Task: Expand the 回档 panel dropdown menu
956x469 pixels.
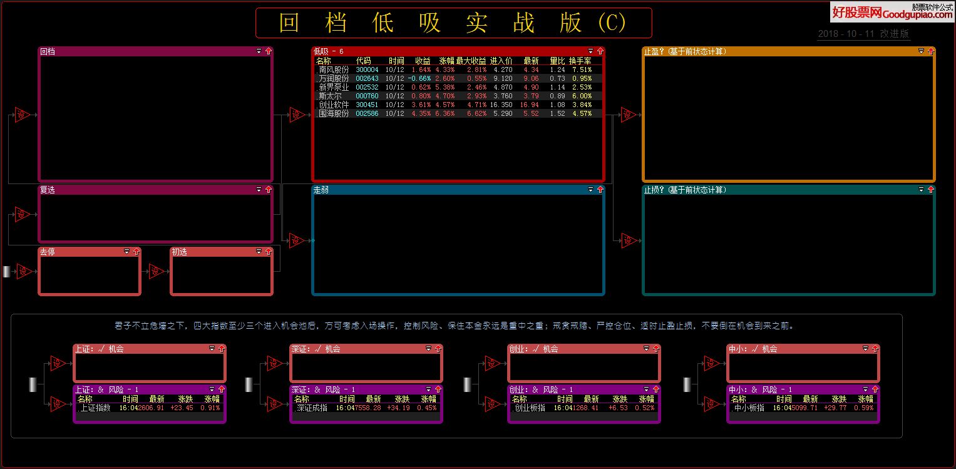Action: 259,51
